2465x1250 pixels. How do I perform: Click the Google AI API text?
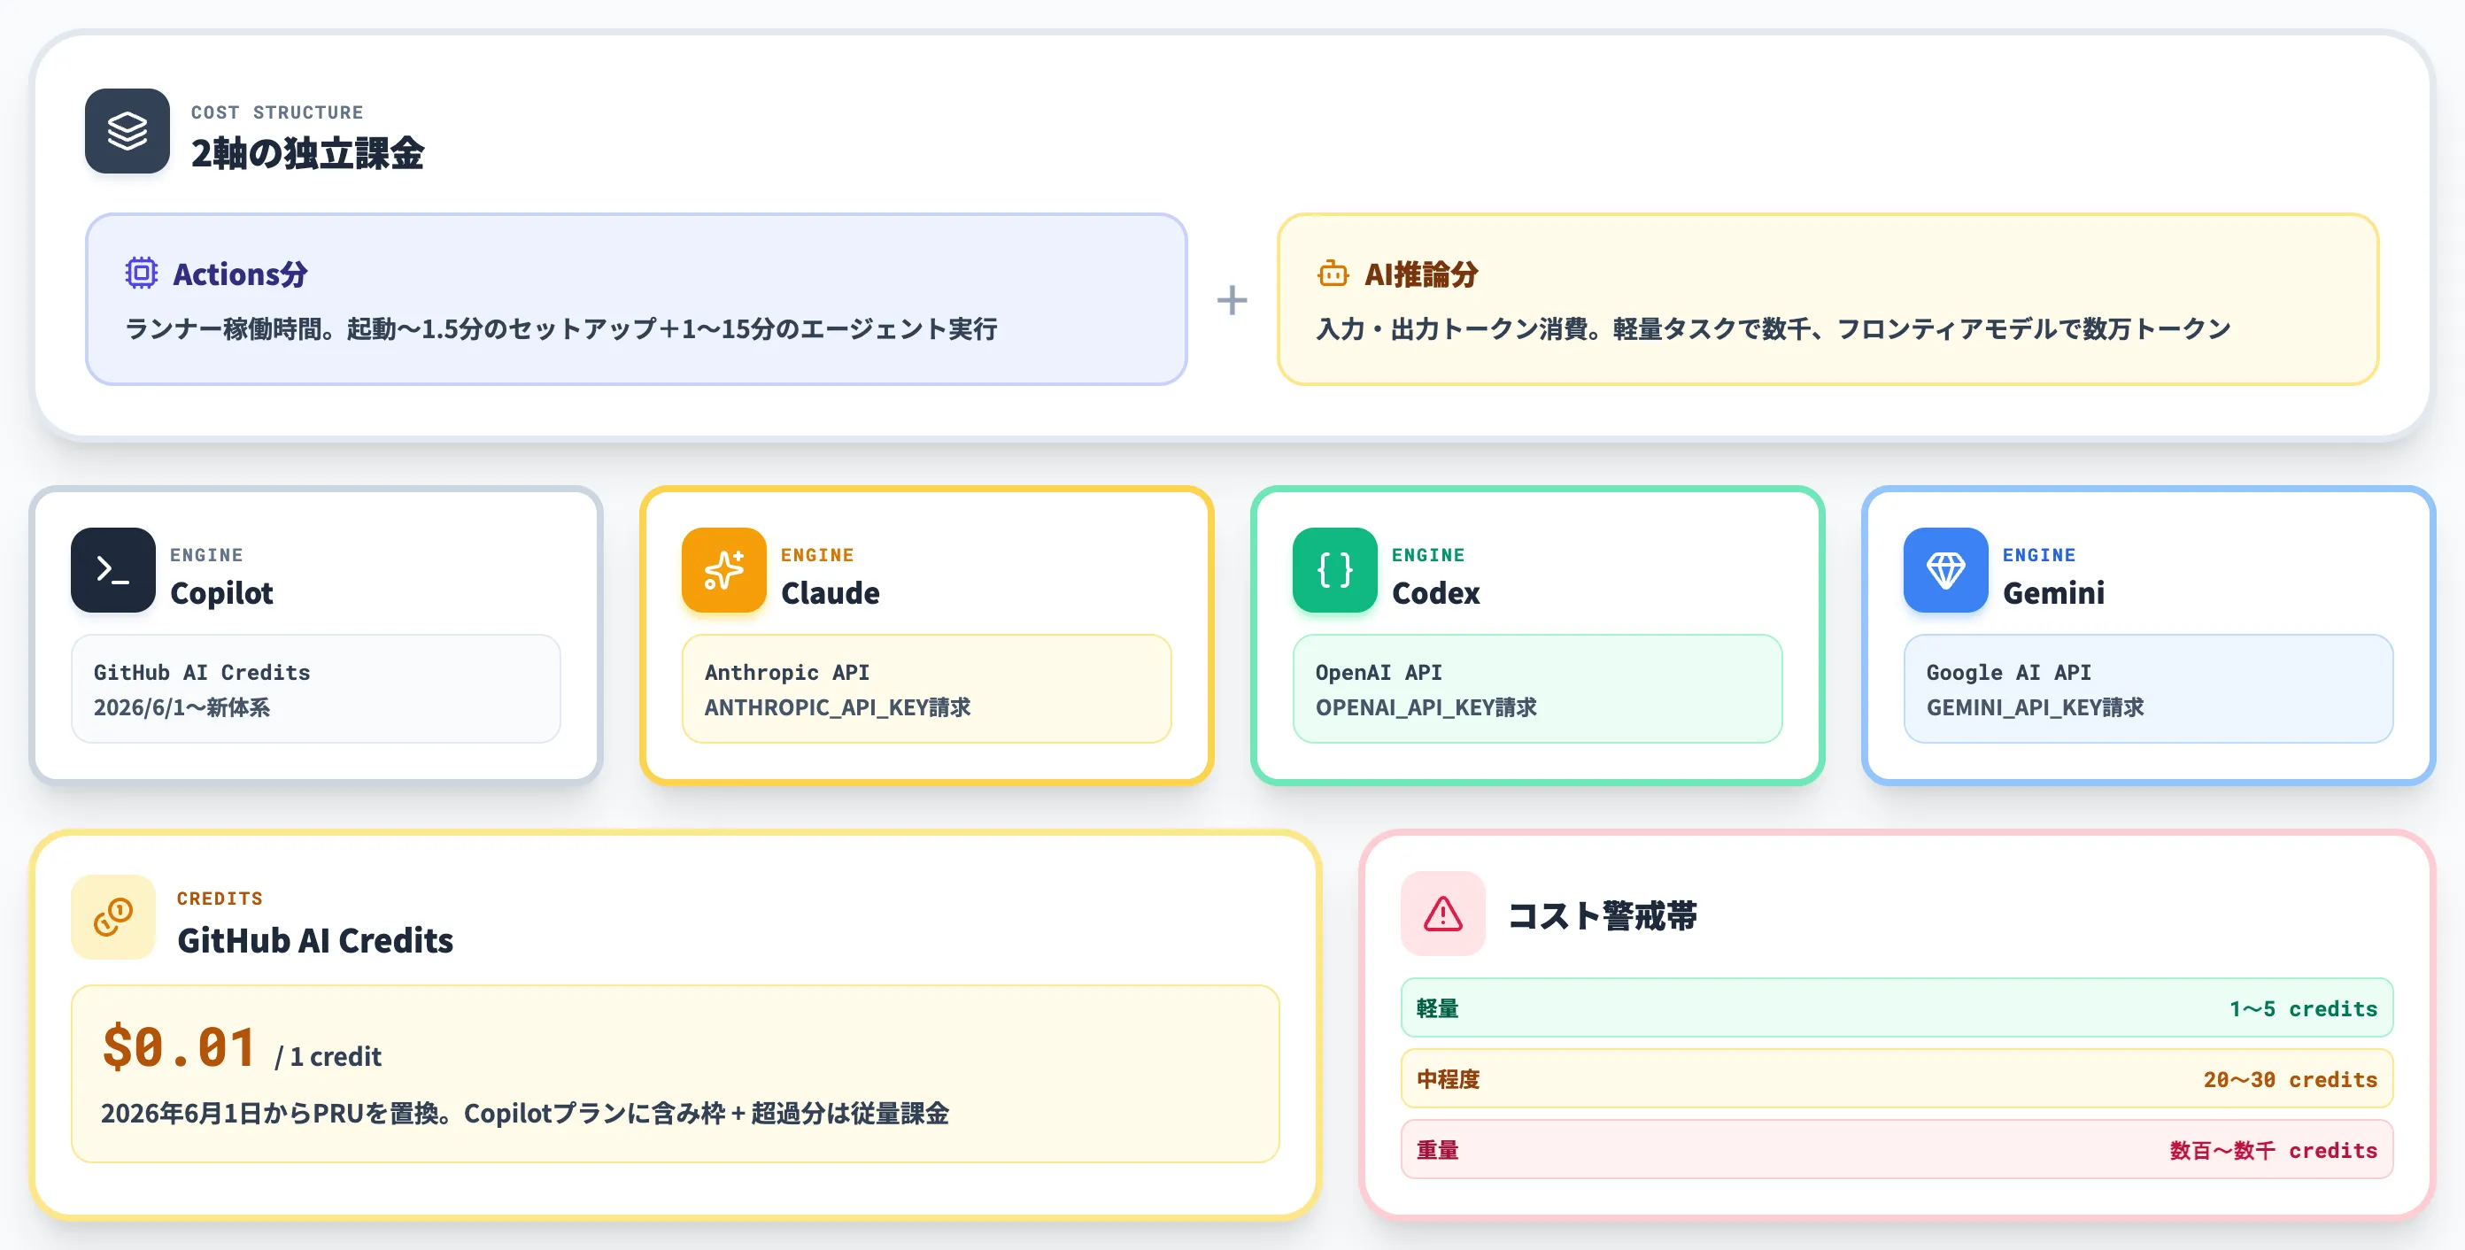point(2008,672)
